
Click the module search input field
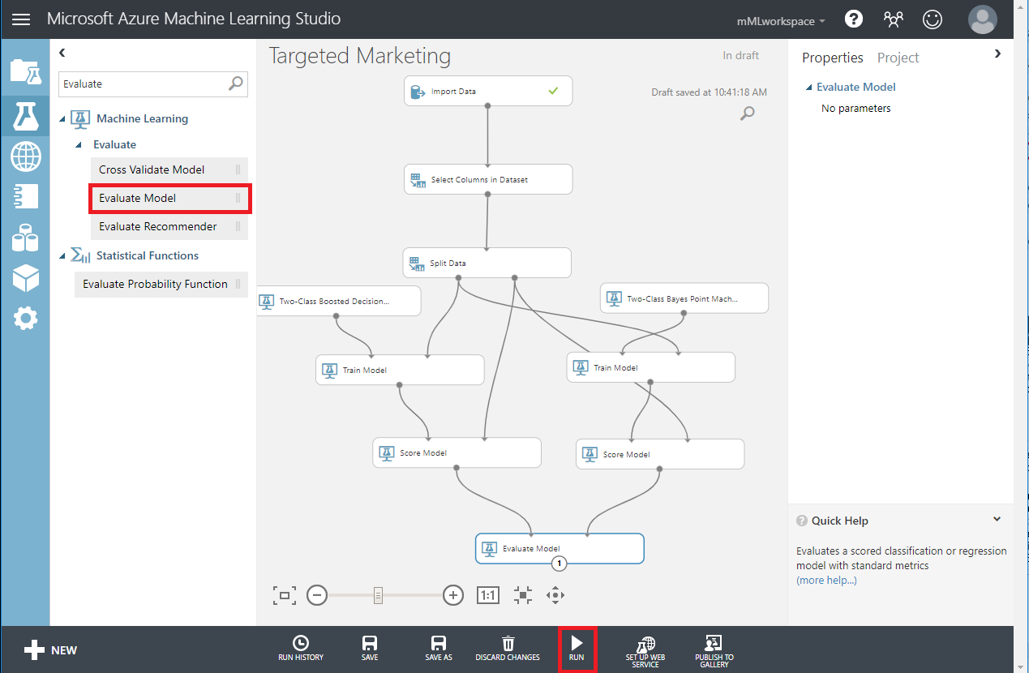(x=144, y=84)
